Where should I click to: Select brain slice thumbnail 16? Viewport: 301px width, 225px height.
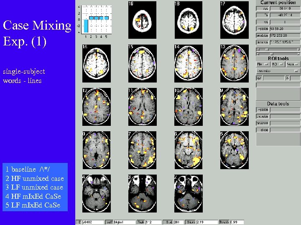click(x=97, y=63)
